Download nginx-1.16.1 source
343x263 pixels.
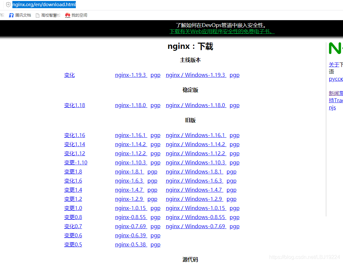131,135
